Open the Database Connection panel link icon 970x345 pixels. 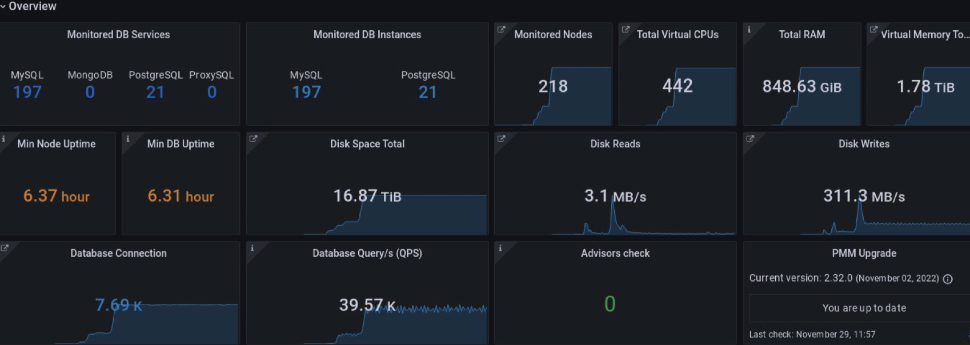point(5,248)
